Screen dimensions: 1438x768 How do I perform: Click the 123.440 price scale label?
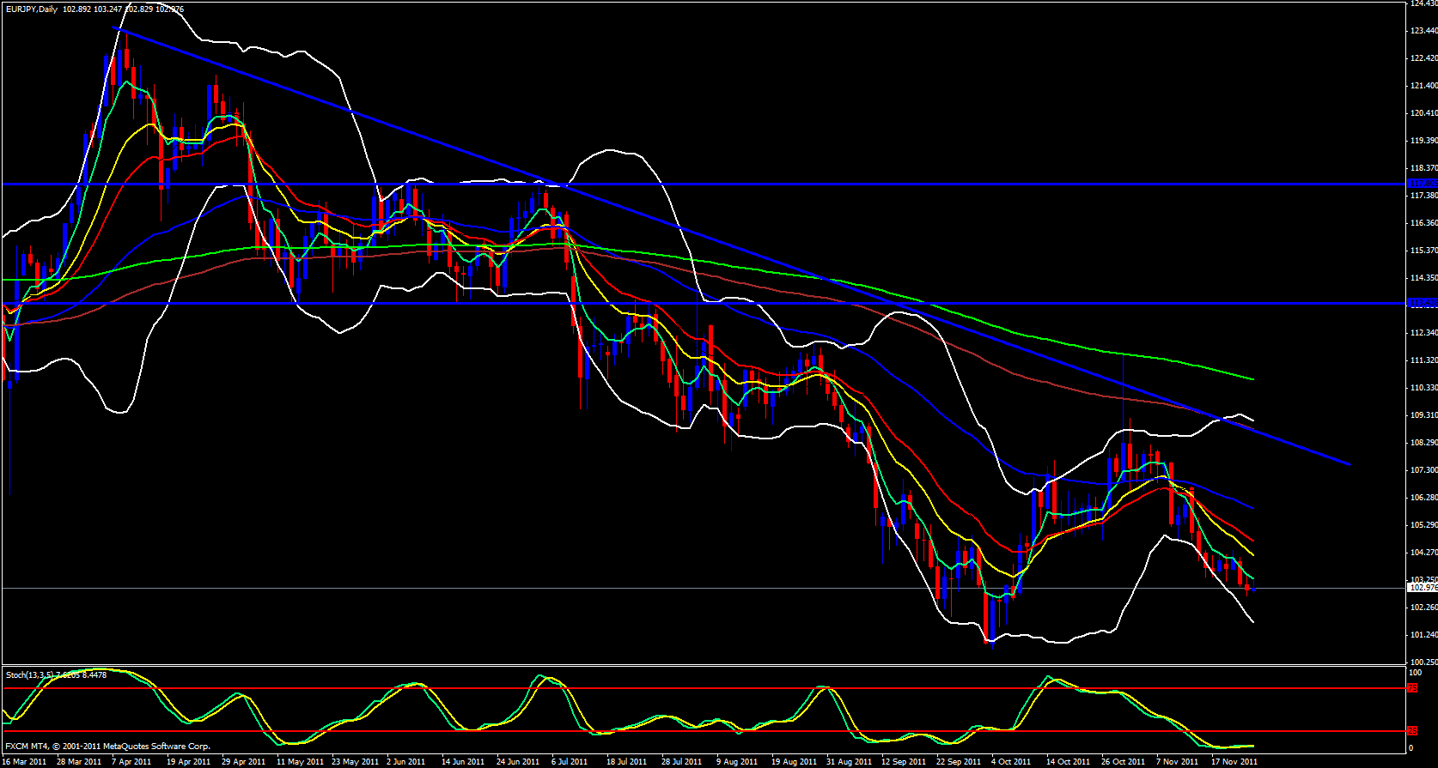[x=1423, y=31]
